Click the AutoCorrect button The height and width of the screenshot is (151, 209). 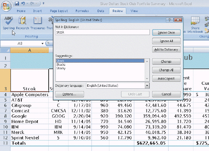pyautogui.click(x=166, y=79)
